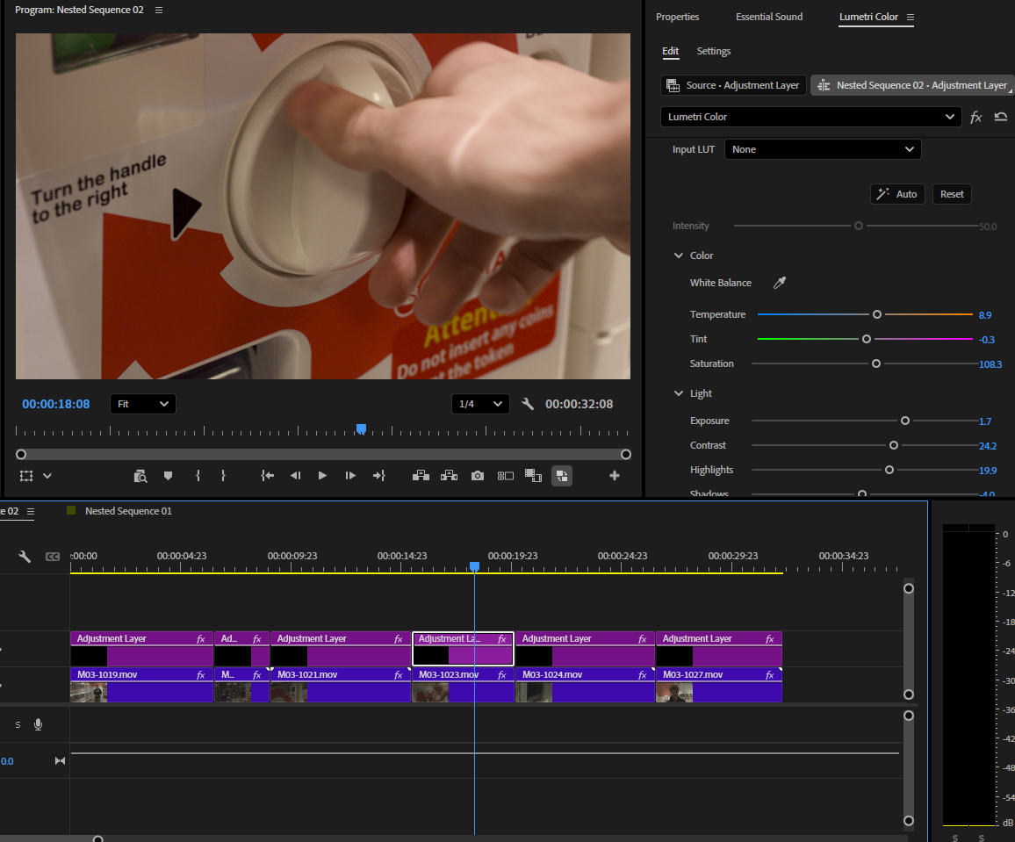Collapse the Light section

(679, 392)
